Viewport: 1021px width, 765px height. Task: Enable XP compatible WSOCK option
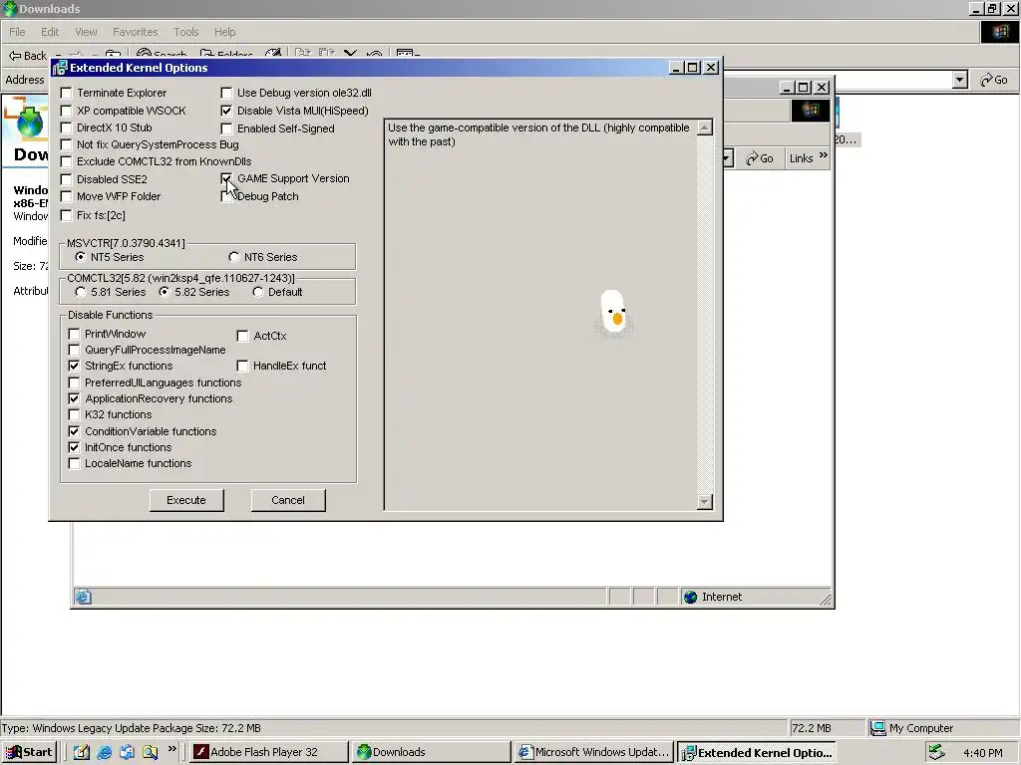[x=67, y=111]
